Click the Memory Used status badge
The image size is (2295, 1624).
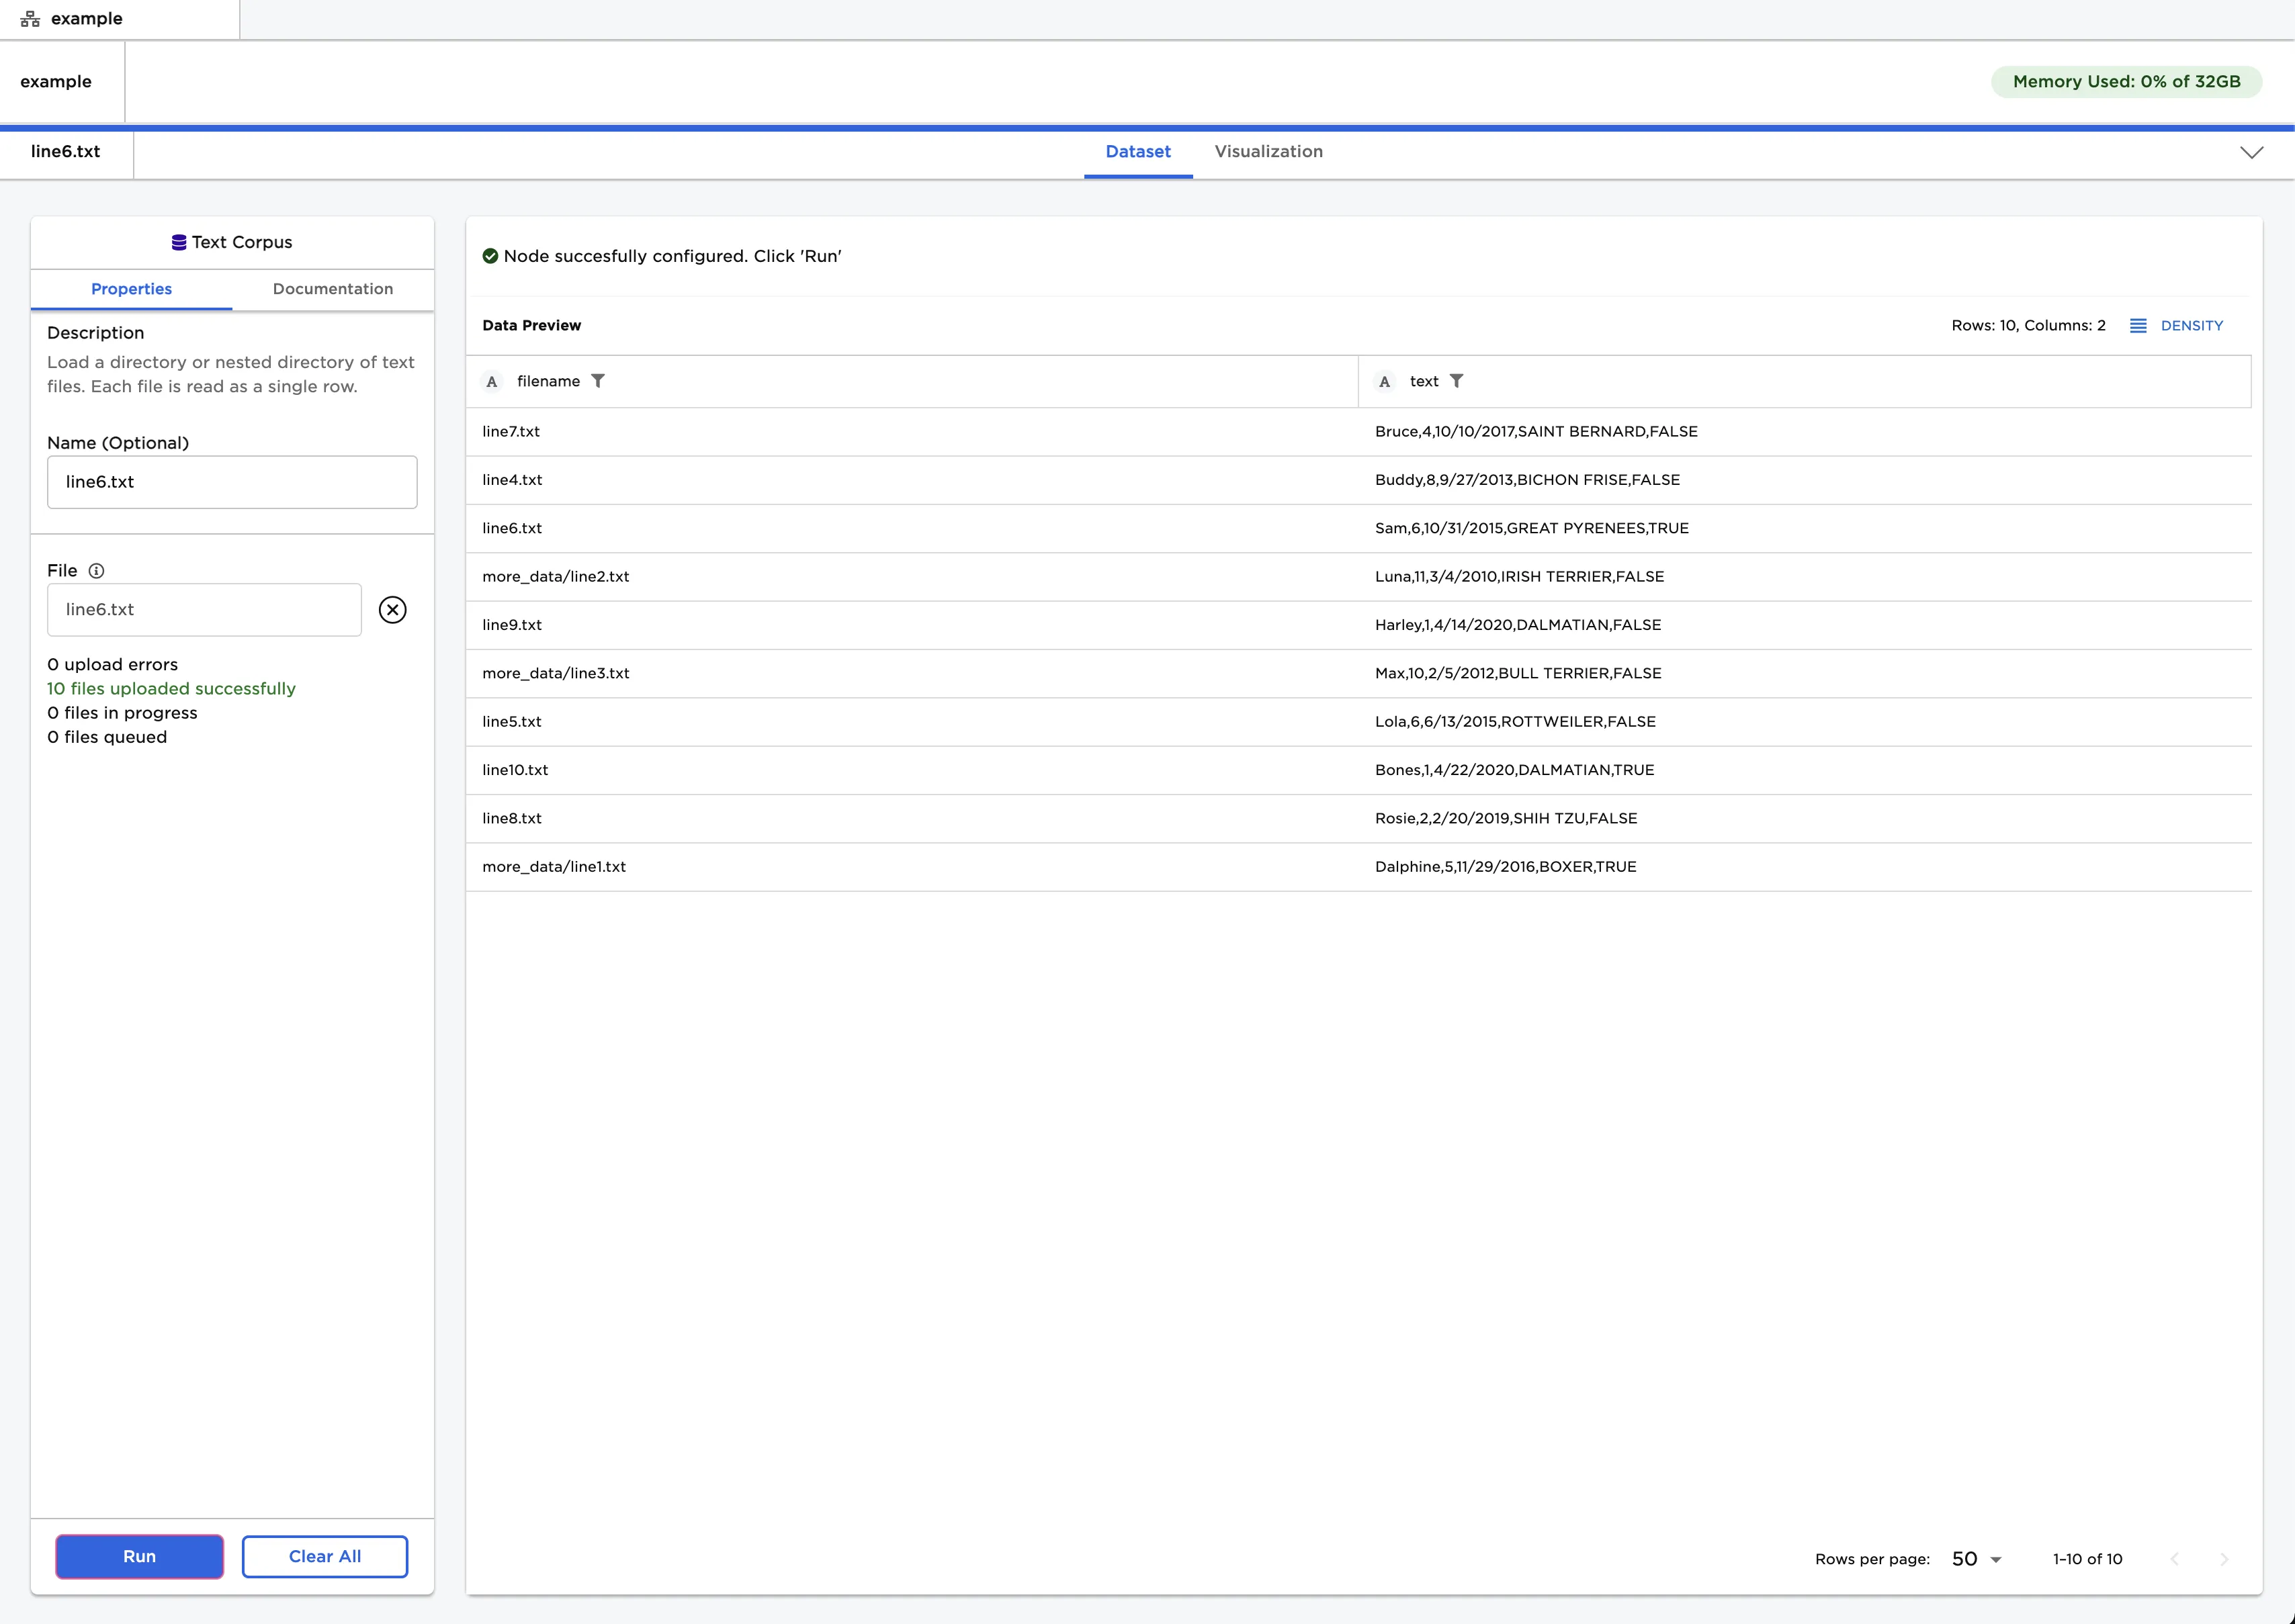tap(2126, 82)
